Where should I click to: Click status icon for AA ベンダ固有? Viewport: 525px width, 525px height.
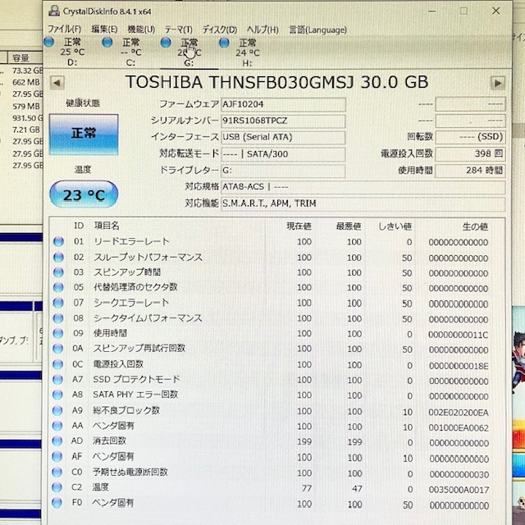tap(57, 426)
